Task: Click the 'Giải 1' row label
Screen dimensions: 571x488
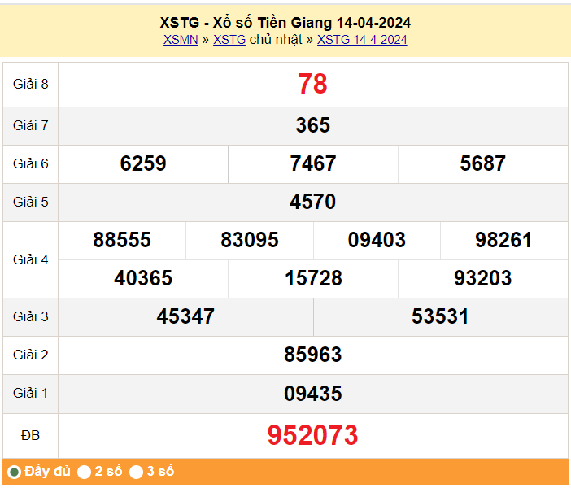Action: tap(31, 394)
